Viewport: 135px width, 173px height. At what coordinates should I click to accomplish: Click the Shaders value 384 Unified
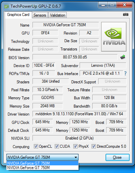click(51, 81)
